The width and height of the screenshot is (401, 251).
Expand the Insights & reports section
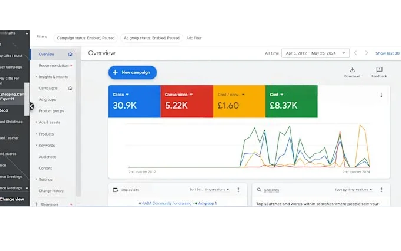53,77
